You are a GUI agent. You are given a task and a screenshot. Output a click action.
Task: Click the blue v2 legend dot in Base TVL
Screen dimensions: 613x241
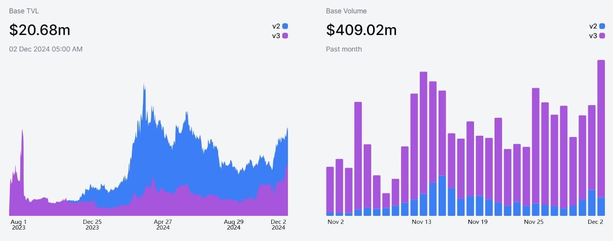[285, 26]
